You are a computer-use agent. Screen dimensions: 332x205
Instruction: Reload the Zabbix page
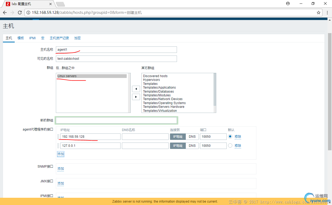(x=20, y=13)
